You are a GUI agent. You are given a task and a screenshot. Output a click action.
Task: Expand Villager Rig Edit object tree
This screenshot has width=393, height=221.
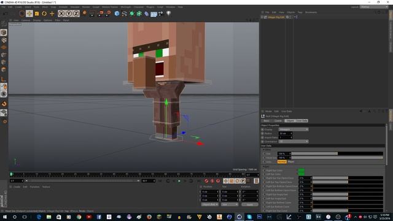click(x=262, y=17)
